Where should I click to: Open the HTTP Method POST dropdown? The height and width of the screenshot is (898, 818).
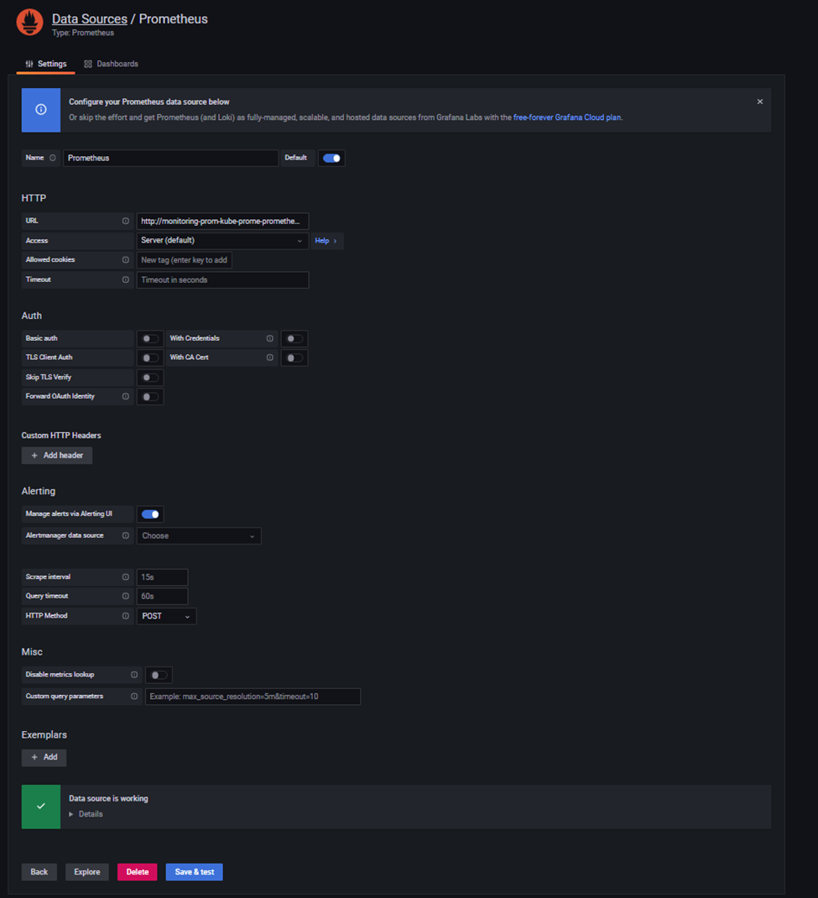(x=166, y=616)
